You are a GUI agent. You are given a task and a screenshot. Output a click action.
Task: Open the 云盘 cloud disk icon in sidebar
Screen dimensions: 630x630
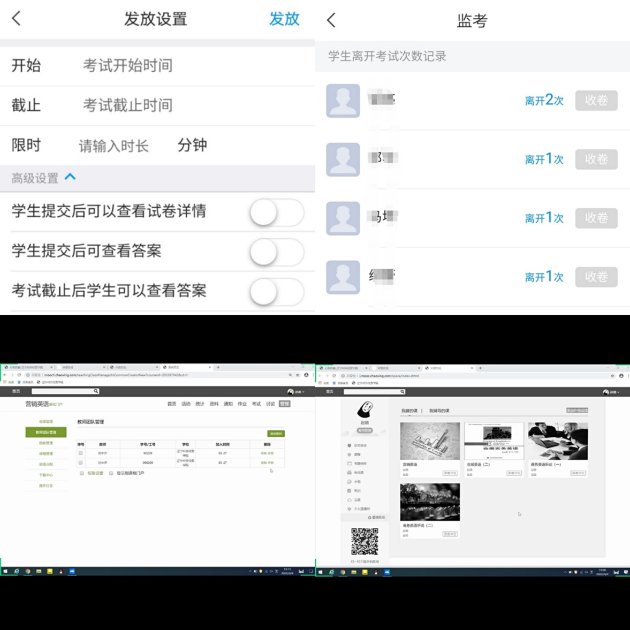pyautogui.click(x=349, y=499)
